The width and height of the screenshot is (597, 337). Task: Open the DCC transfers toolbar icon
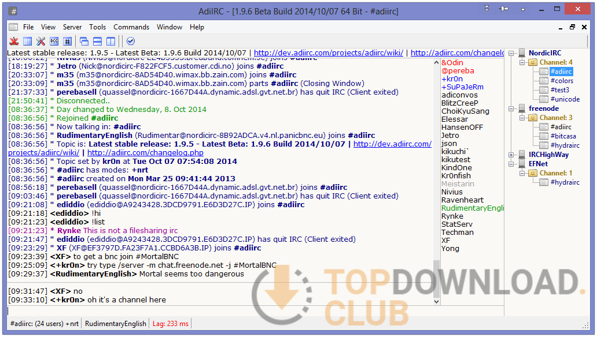click(x=54, y=42)
